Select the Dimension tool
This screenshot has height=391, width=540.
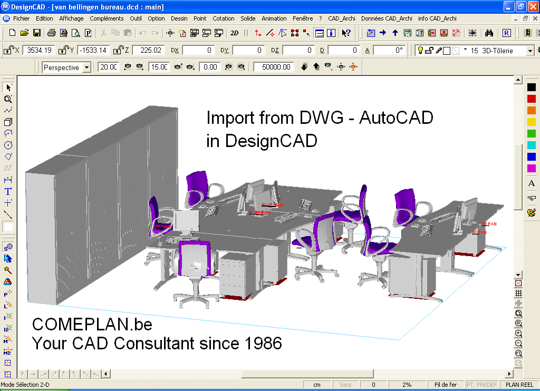pyautogui.click(x=8, y=180)
